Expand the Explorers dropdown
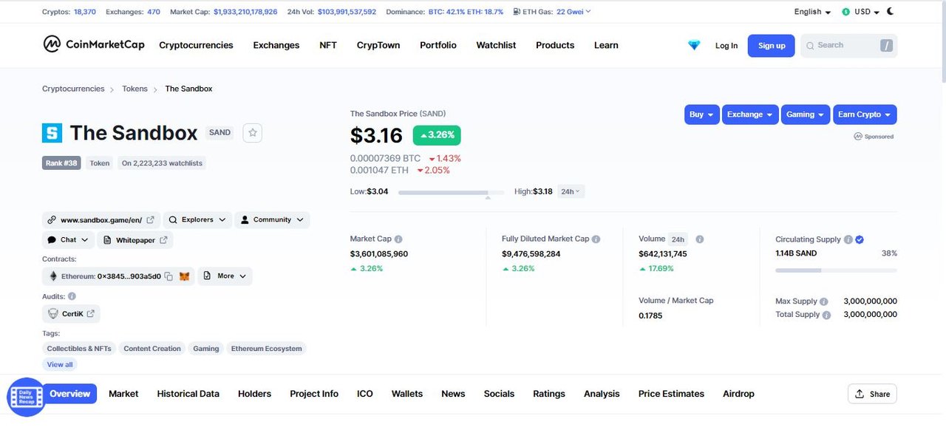This screenshot has width=946, height=430. [197, 220]
